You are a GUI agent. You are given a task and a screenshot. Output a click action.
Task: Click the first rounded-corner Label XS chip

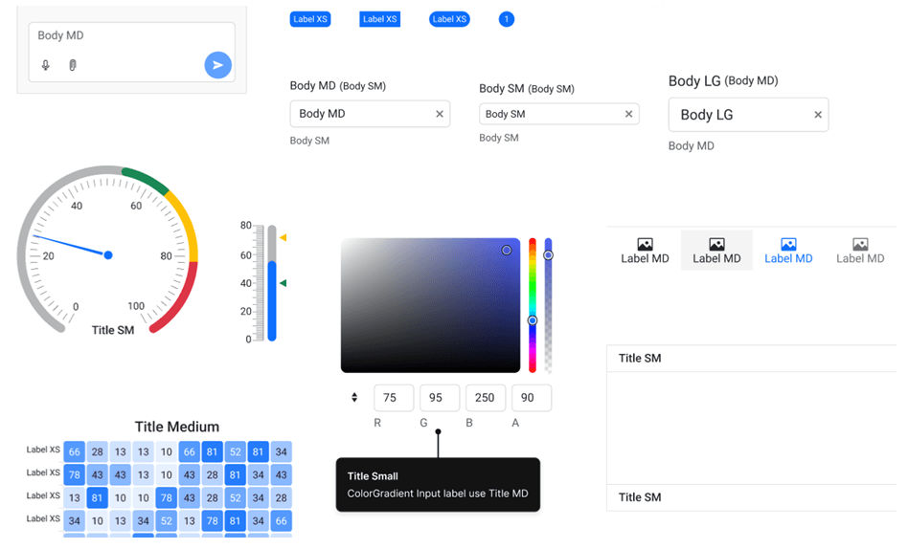310,19
